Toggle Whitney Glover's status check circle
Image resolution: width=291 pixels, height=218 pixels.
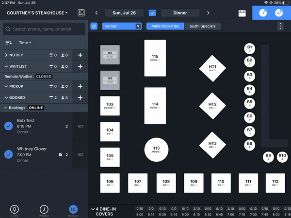(8, 155)
